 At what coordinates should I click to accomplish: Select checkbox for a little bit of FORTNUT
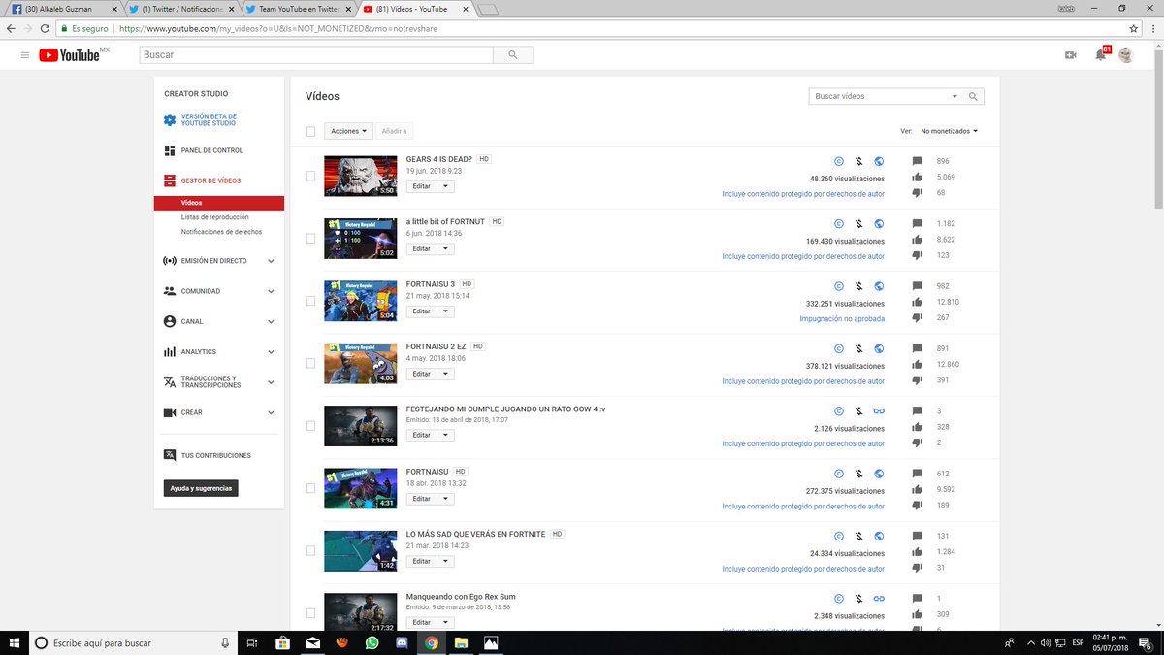tap(310, 238)
